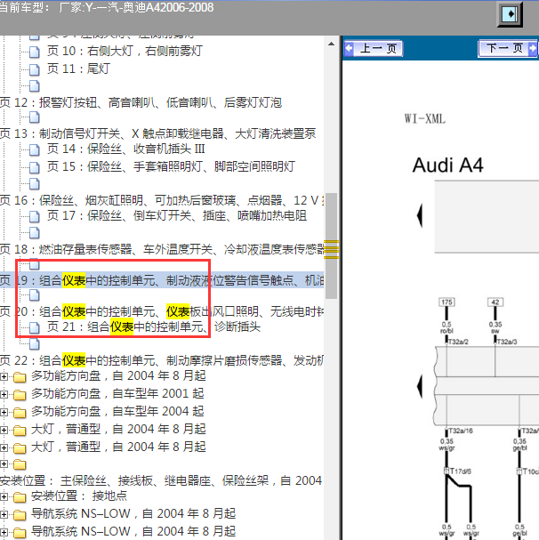Click lower left arrow marker in diagram
This screenshot has width=539, height=540.
point(420,386)
